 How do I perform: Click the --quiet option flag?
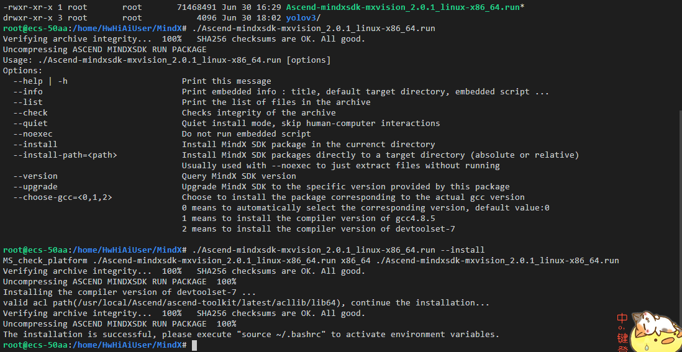[30, 123]
